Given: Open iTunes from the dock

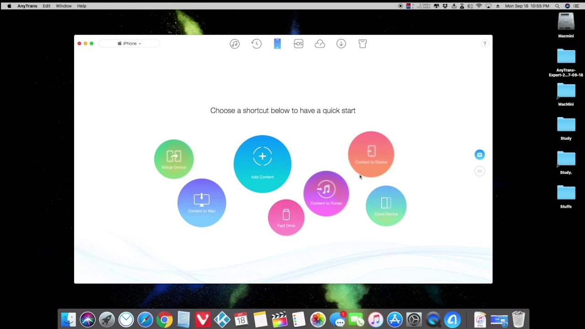Looking at the screenshot, I should pos(376,319).
